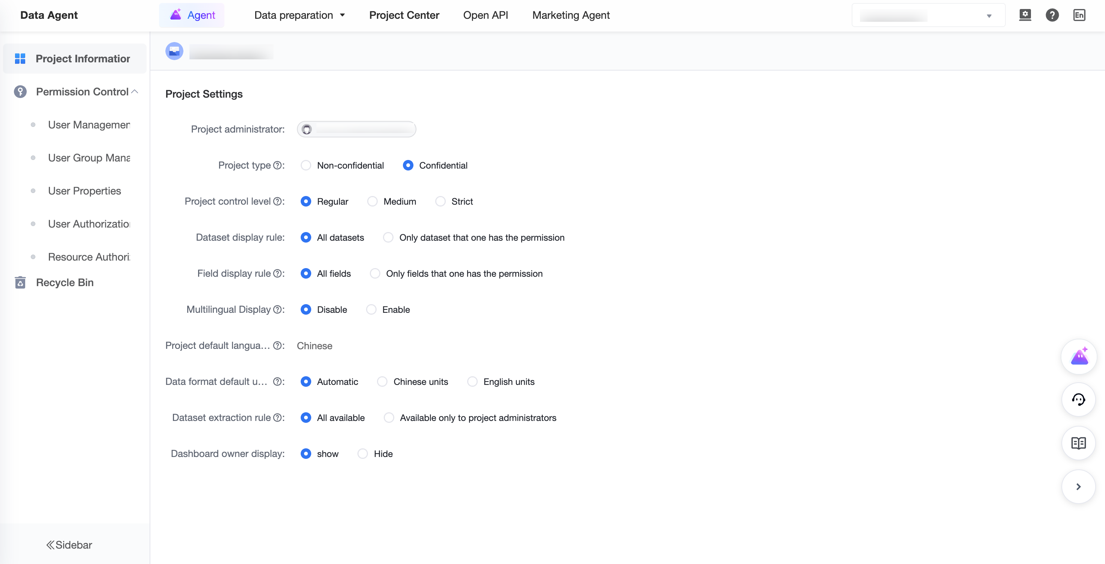Click the help question mark icon in header

[1052, 15]
